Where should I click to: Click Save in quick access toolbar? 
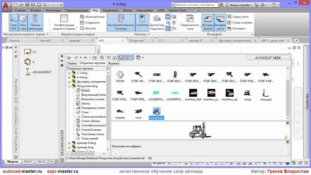(28, 4)
